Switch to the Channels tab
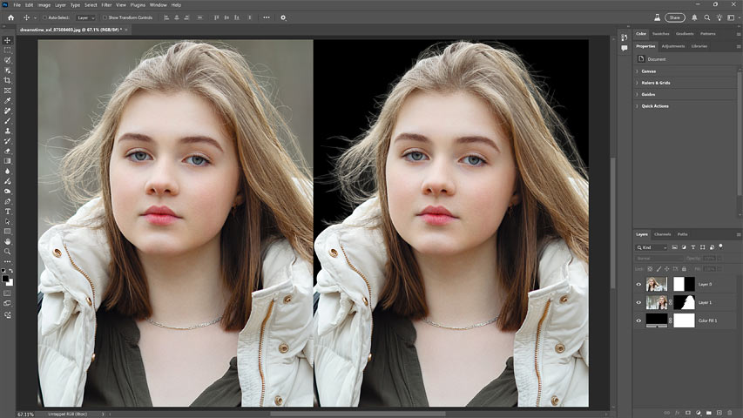Image resolution: width=743 pixels, height=418 pixels. pos(663,234)
